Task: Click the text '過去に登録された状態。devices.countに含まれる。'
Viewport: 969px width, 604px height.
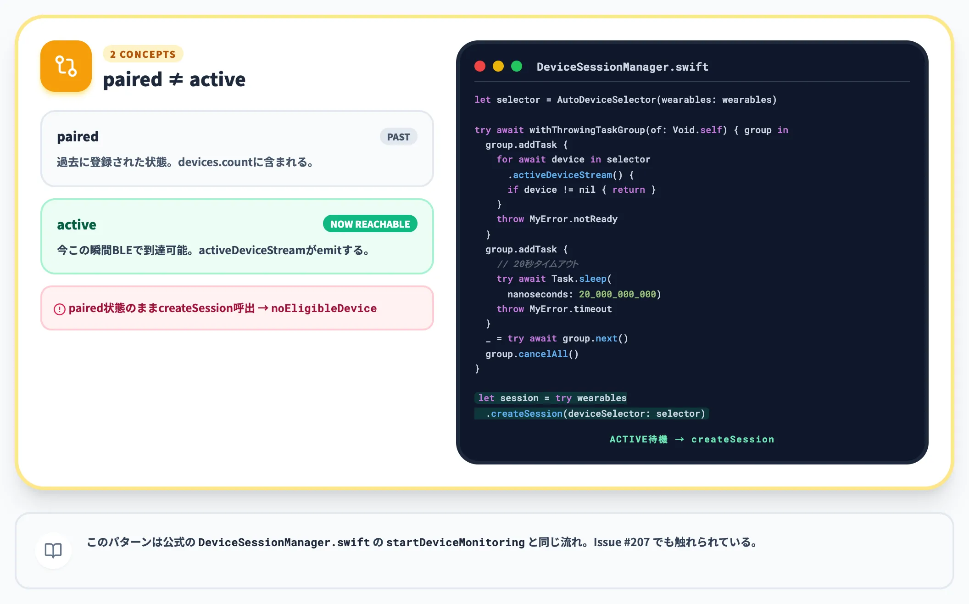Action: tap(185, 162)
